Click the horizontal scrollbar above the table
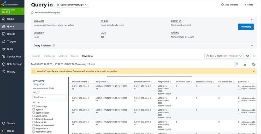Screen dimensions: 261x134 149,76
